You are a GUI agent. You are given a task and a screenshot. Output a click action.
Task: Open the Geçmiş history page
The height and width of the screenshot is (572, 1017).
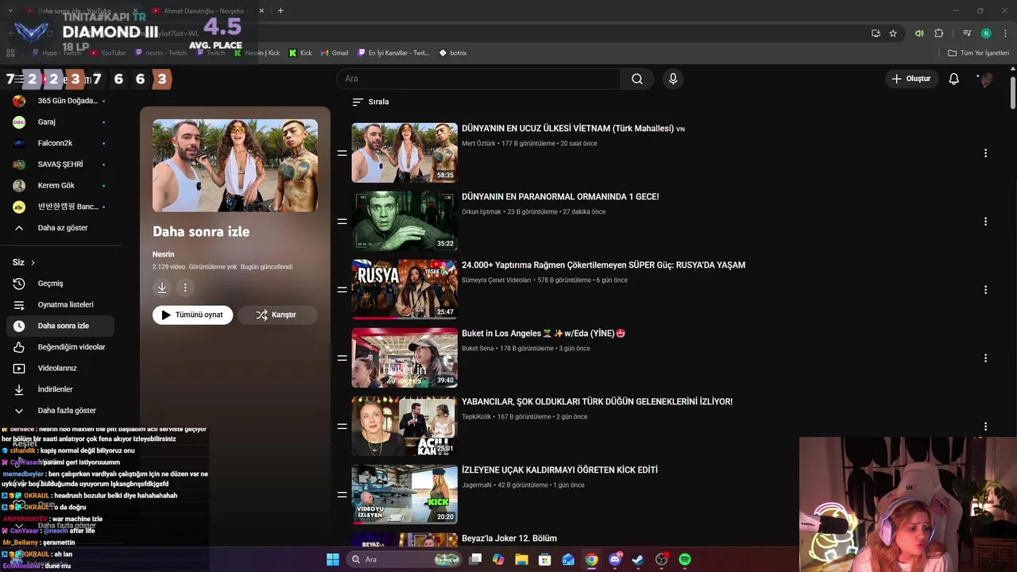click(x=60, y=284)
